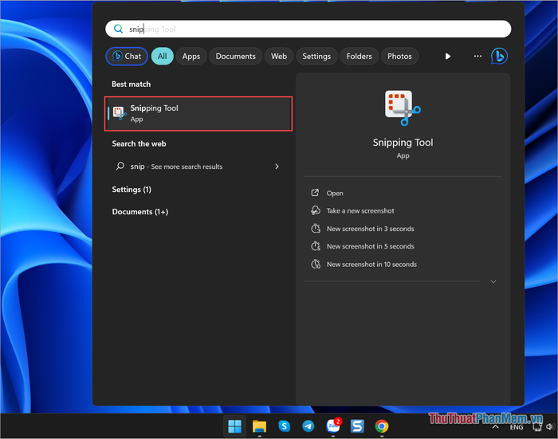This screenshot has height=439, width=558.
Task: Show more filters with the play arrow
Action: point(448,57)
